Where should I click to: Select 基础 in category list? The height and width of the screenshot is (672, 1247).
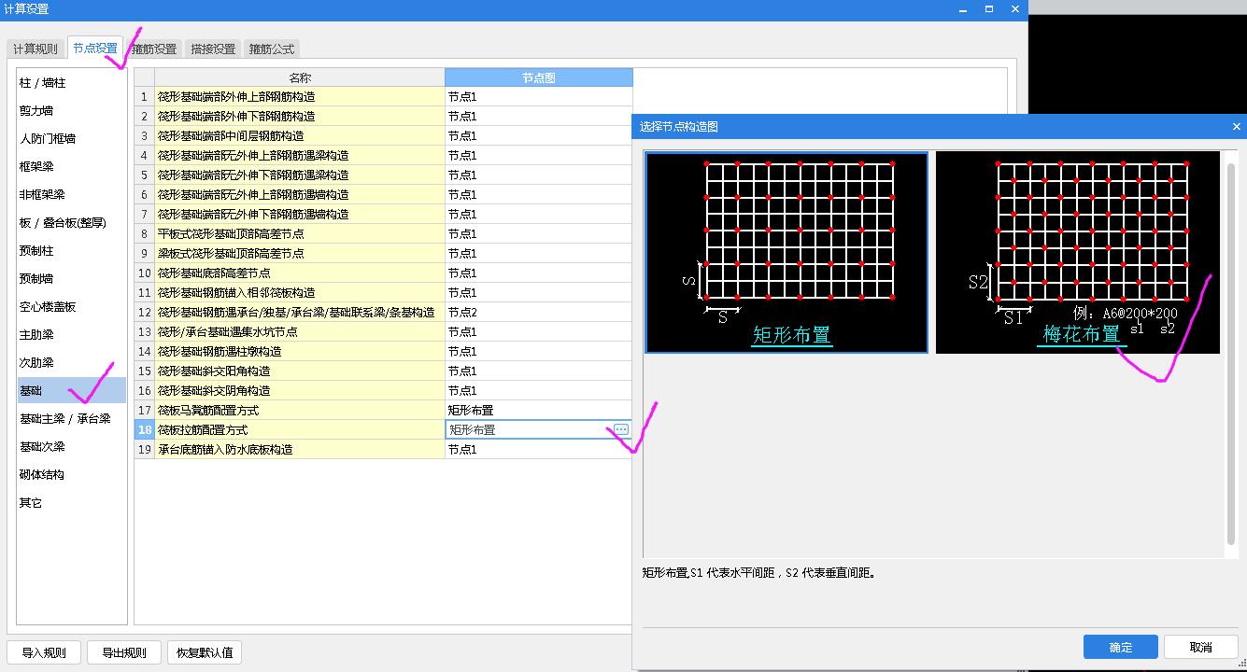[71, 391]
